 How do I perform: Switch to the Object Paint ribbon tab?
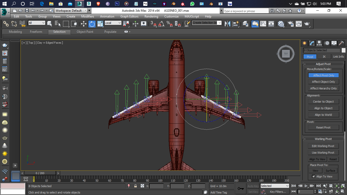coord(85,32)
